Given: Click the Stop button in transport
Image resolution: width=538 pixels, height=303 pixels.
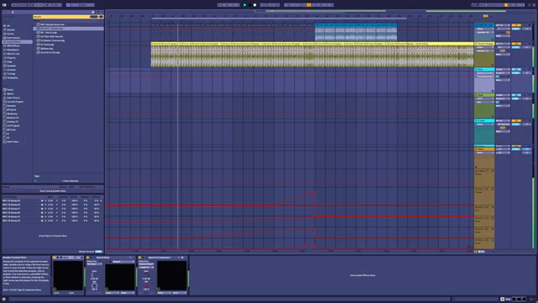Looking at the screenshot, I should coord(250,5).
